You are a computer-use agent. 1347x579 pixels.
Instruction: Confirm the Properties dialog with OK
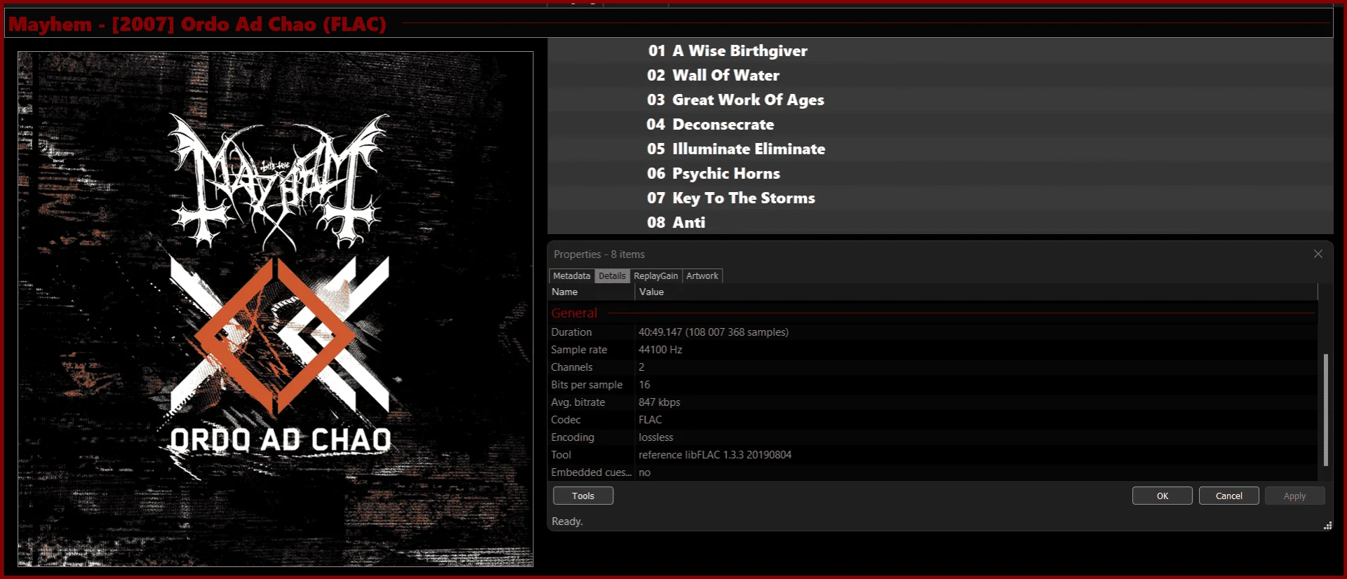(x=1162, y=496)
